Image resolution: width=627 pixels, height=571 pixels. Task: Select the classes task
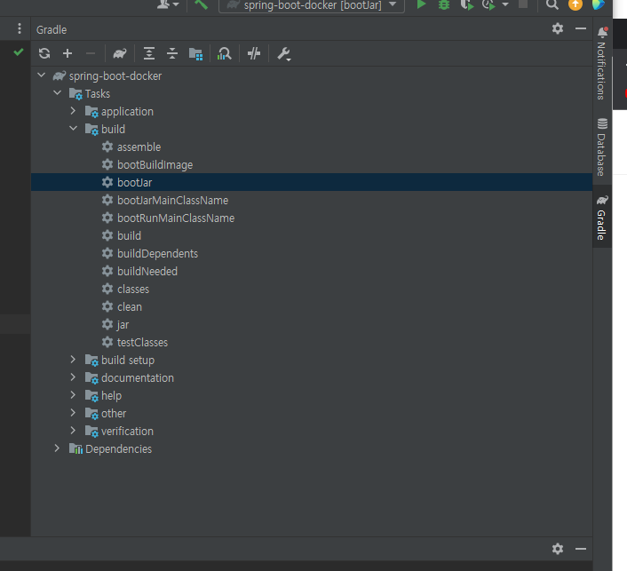(x=133, y=289)
